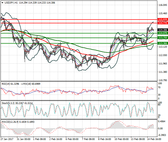The image size is (168, 142).
Task: Click the MACD scale value -0.3903
Action: pyautogui.click(x=162, y=135)
